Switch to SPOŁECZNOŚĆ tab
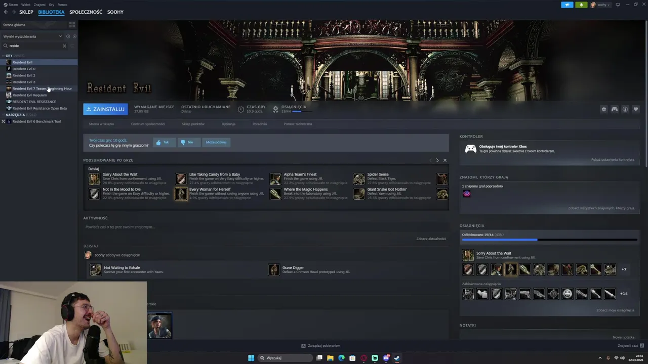 86,12
